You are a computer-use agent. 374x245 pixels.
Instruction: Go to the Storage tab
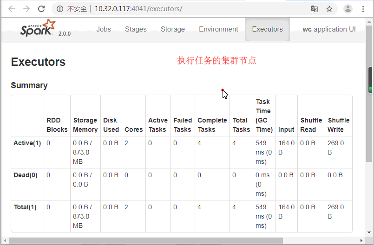[173, 29]
